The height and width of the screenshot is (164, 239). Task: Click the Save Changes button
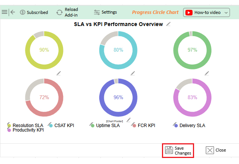click(178, 150)
